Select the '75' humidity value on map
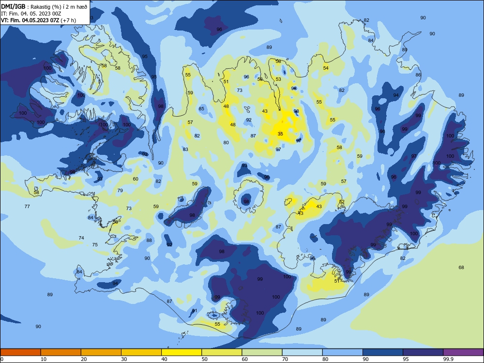 pos(95,244)
